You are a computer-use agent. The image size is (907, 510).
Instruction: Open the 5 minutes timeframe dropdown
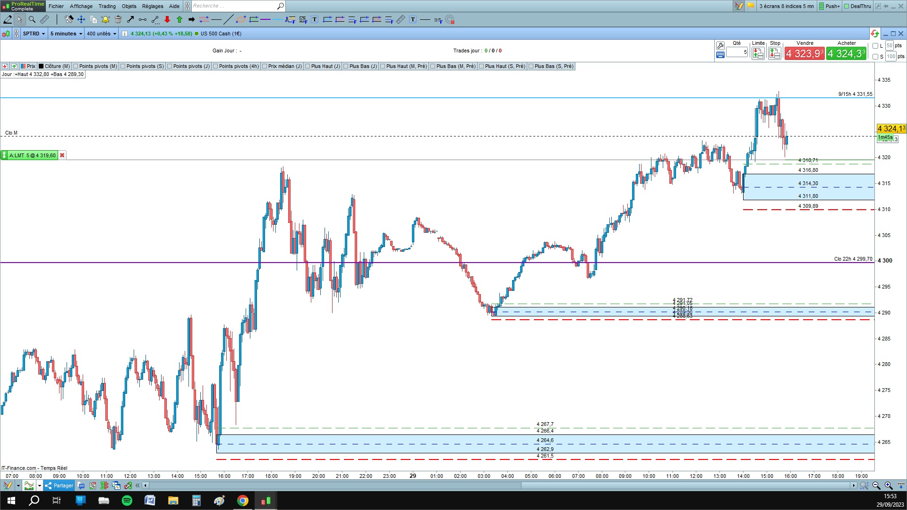pos(66,34)
